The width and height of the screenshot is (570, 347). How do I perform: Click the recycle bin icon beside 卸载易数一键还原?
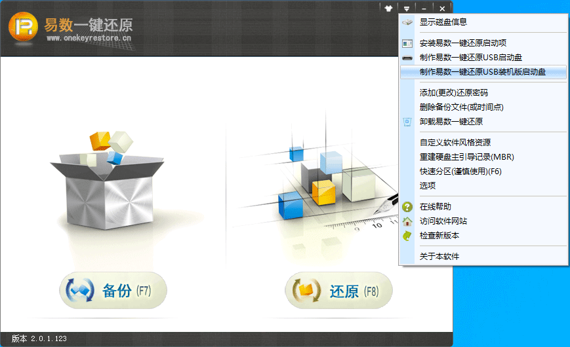pos(407,122)
